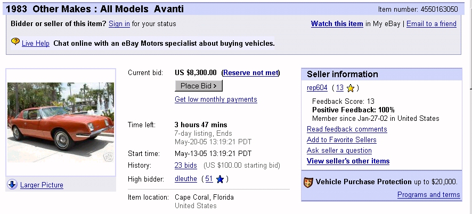Click the blue down-arrow Larger Picture icon
The image size is (472, 214).
(x=12, y=185)
